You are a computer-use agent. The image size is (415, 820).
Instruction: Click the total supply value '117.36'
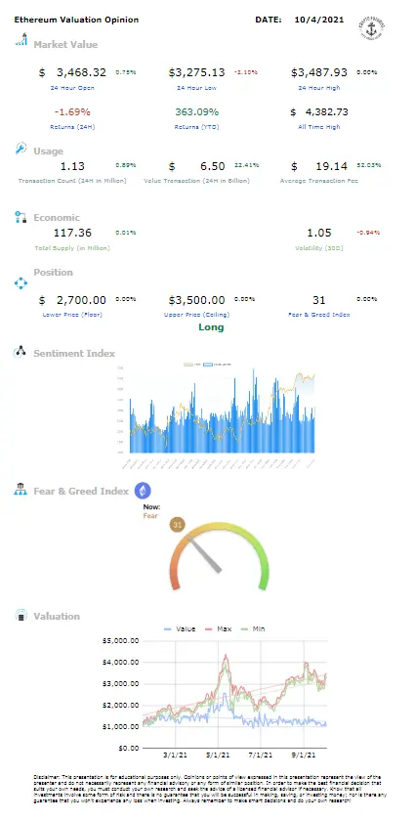pos(72,233)
